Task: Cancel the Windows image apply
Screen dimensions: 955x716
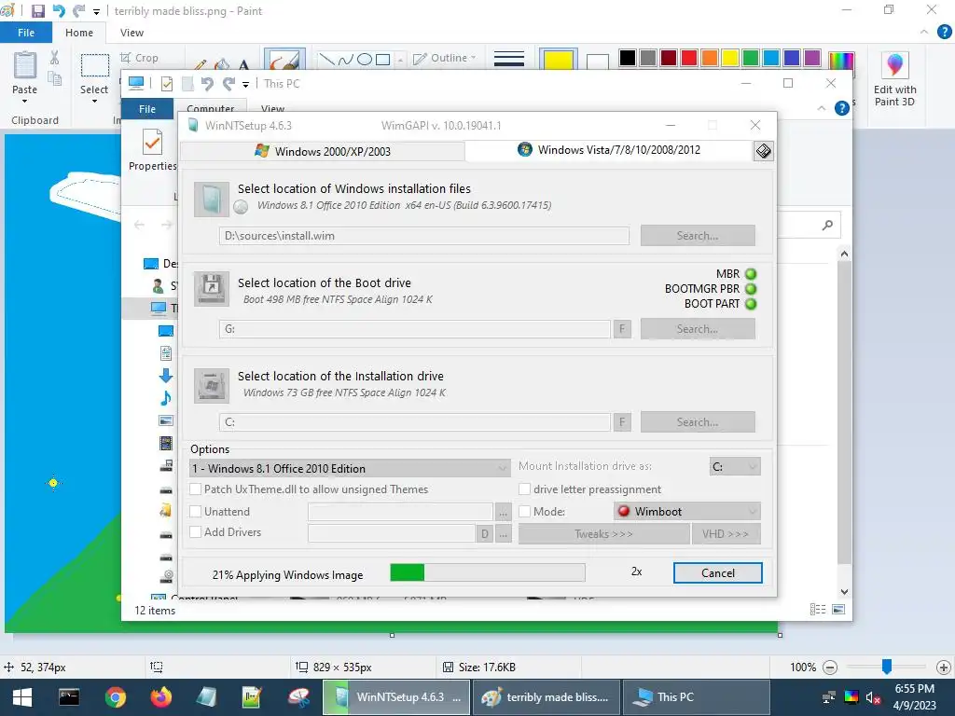Action: tap(717, 573)
